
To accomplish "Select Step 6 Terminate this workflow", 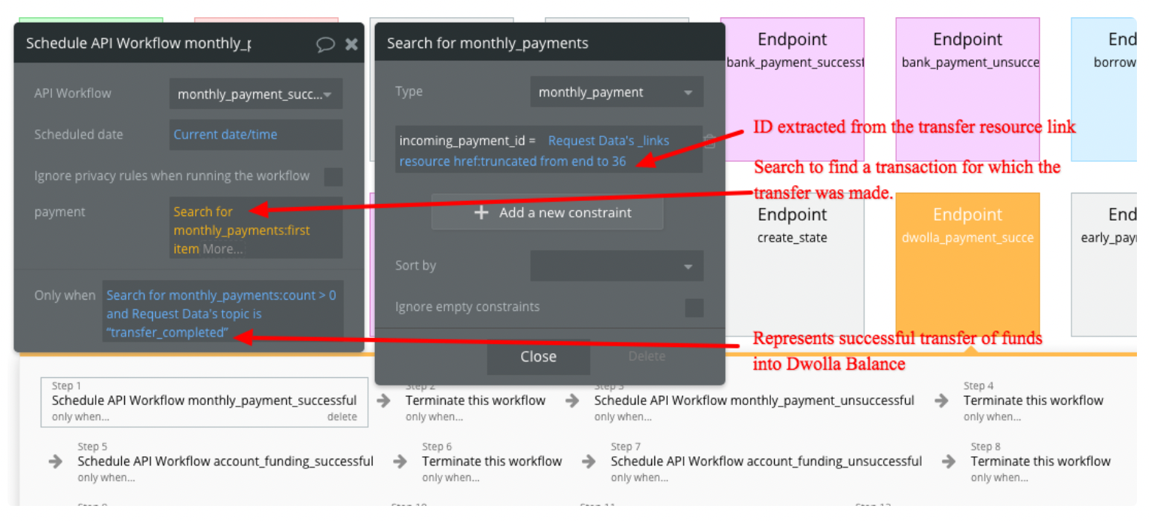I will (x=492, y=462).
